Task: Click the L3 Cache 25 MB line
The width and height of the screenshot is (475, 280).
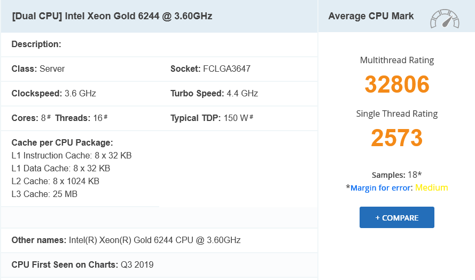Action: pos(44,194)
